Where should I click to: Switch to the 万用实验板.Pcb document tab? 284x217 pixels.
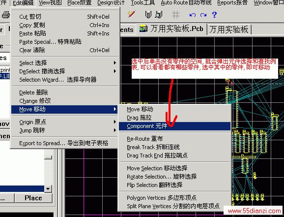pyautogui.click(x=171, y=29)
